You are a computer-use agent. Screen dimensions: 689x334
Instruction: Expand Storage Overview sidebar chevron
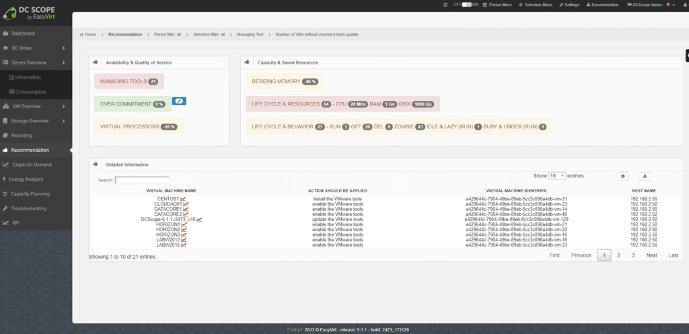click(x=64, y=121)
